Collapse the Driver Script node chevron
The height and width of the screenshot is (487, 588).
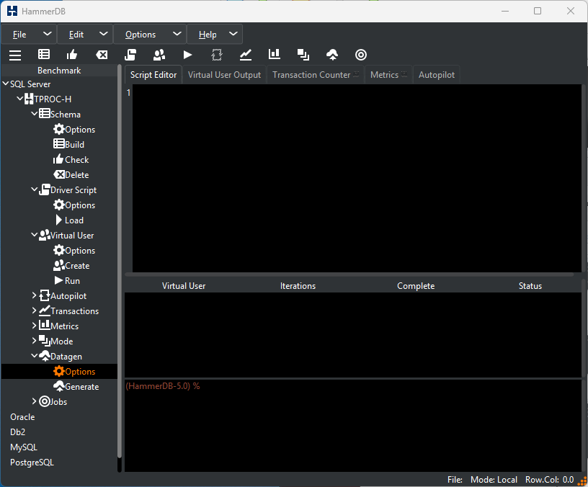[x=34, y=189]
